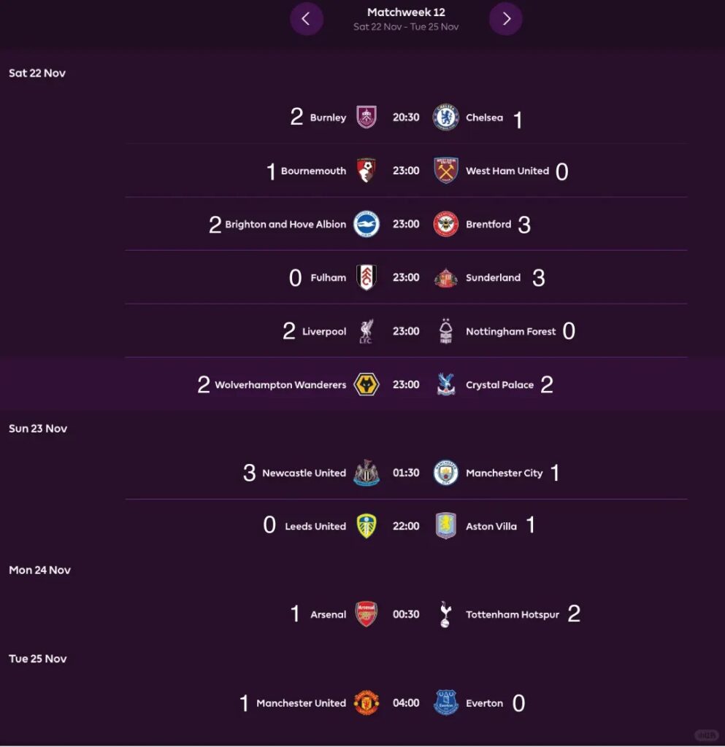Screen dimensions: 725x747
Task: Open the Leeds United 22:00 kickoff time
Action: point(406,526)
